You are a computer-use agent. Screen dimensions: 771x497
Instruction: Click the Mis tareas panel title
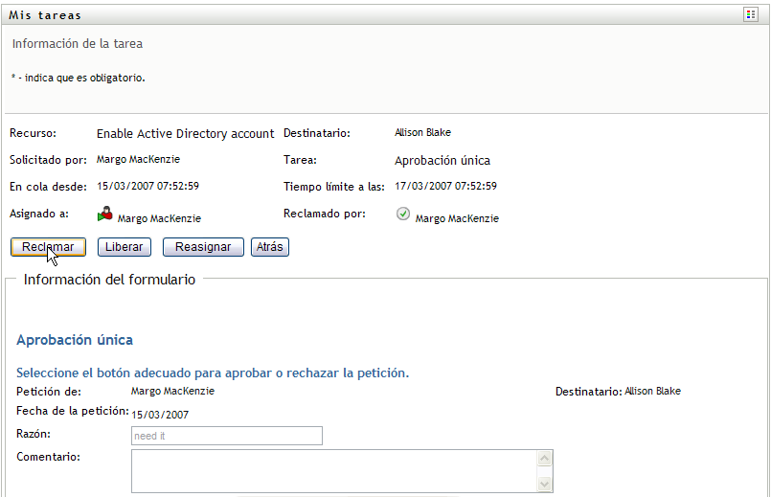point(45,15)
